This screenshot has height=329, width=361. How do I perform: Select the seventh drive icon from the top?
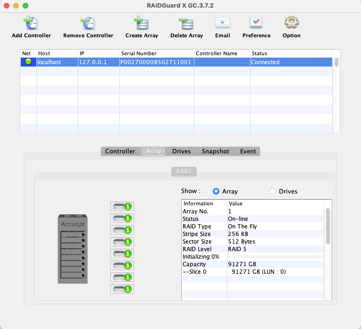[x=122, y=277]
